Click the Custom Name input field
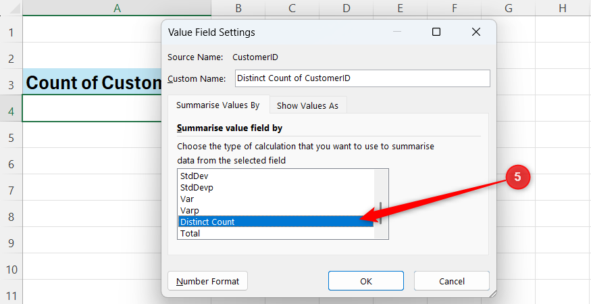This screenshot has width=591, height=304. pos(363,78)
